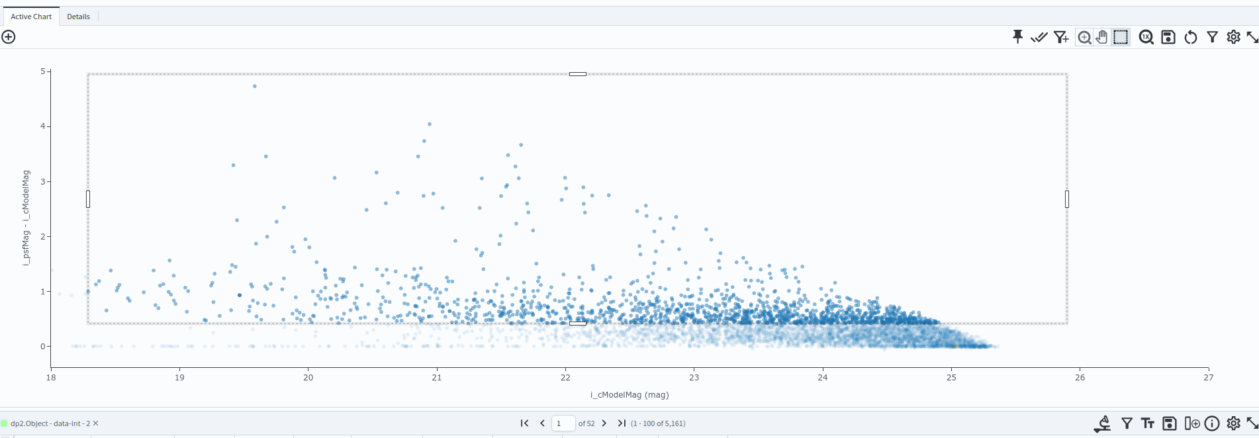Go to the next table page

[604, 423]
